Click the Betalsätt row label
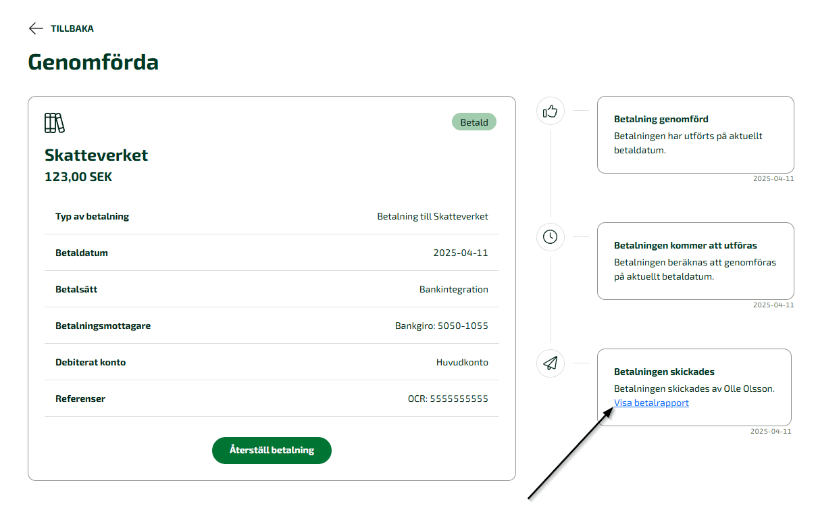The width and height of the screenshot is (816, 510). 76,290
